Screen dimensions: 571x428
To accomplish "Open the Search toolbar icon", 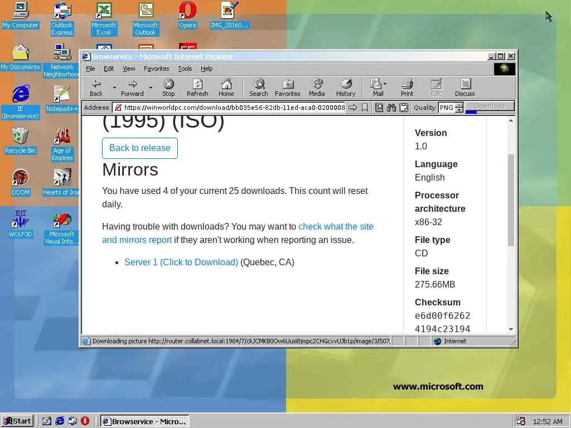I will click(x=259, y=87).
